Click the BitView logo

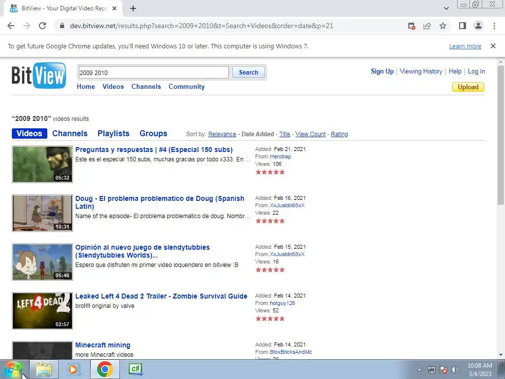tap(38, 76)
